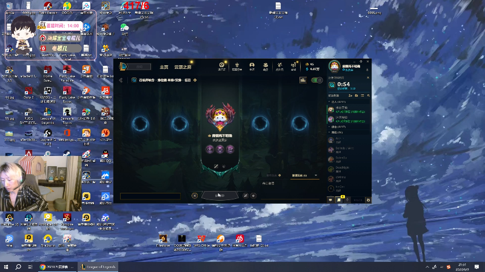The height and width of the screenshot is (272, 485).
Task: Select the second online friend in list
Action: 349,119
